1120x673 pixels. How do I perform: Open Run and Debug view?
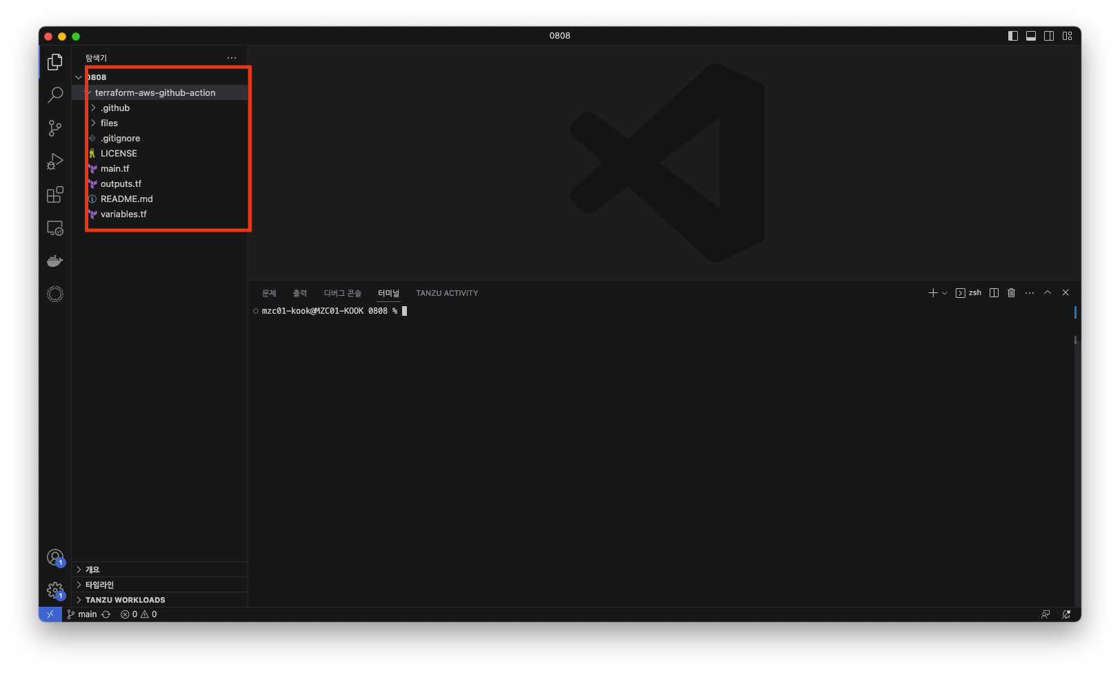[55, 161]
